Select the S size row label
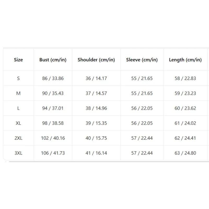 tap(18, 78)
